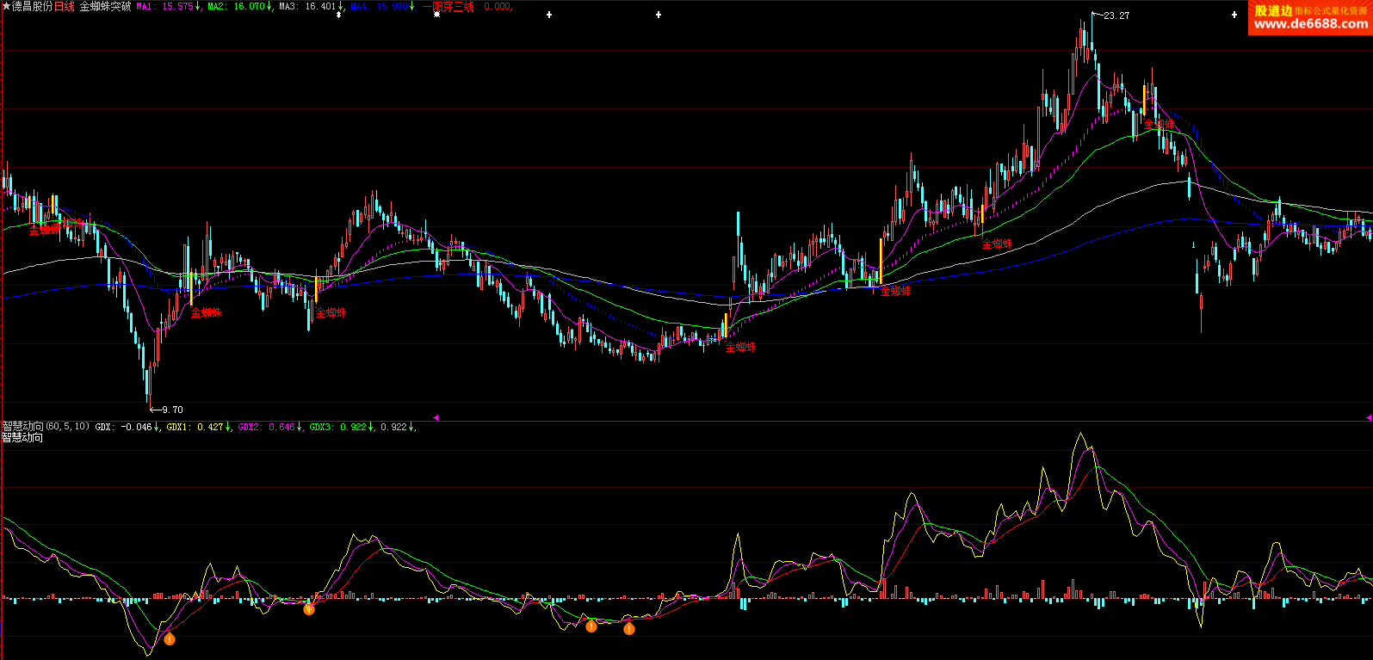
Task: Click the plus marker nearest the red watermark
Action: tap(1235, 15)
